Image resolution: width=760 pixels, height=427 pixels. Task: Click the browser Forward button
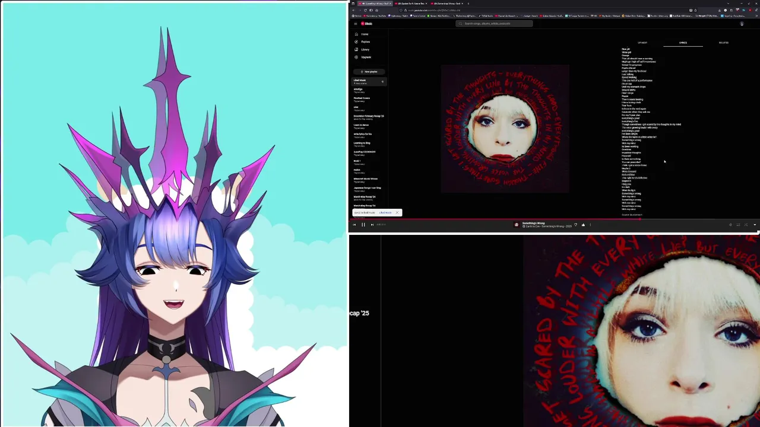(360, 10)
